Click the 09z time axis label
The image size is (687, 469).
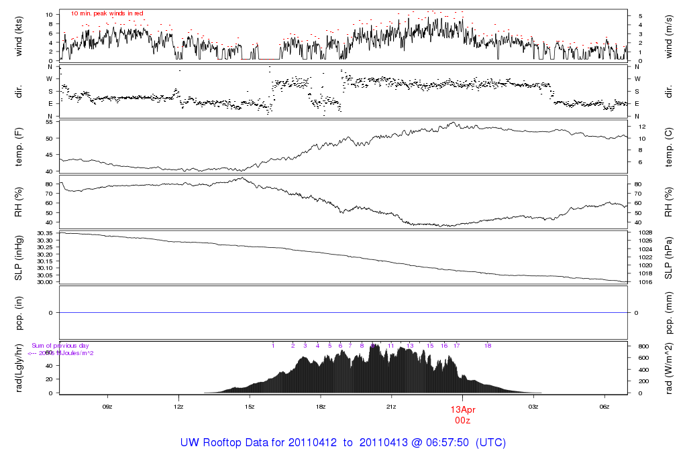107,406
